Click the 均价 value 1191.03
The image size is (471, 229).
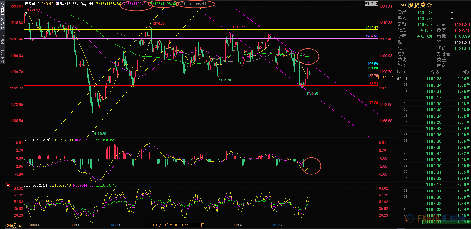click(462, 48)
